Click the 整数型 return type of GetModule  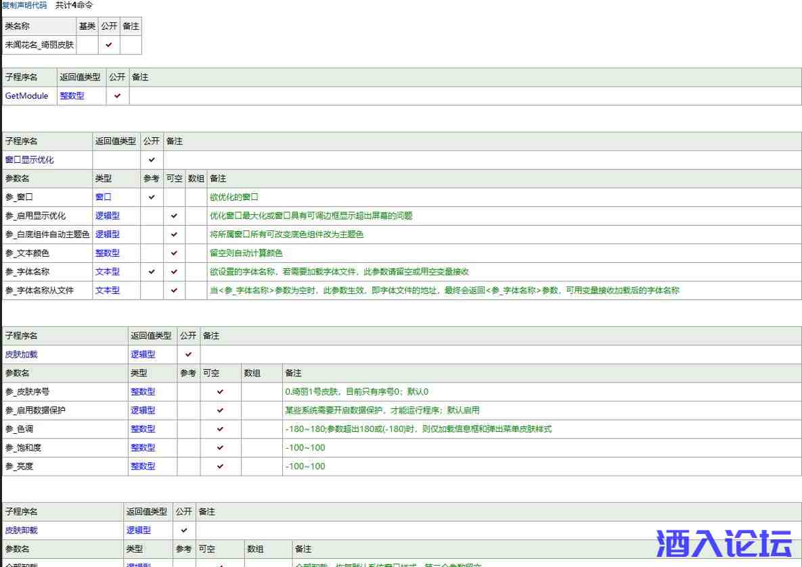[x=72, y=96]
